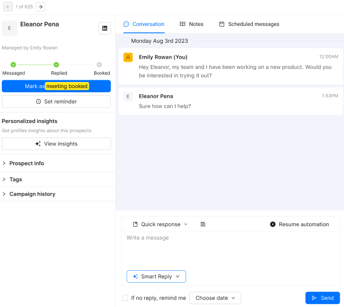Screen dimensions: 344x307
Task: Switch to the Notes tab
Action: 191,24
